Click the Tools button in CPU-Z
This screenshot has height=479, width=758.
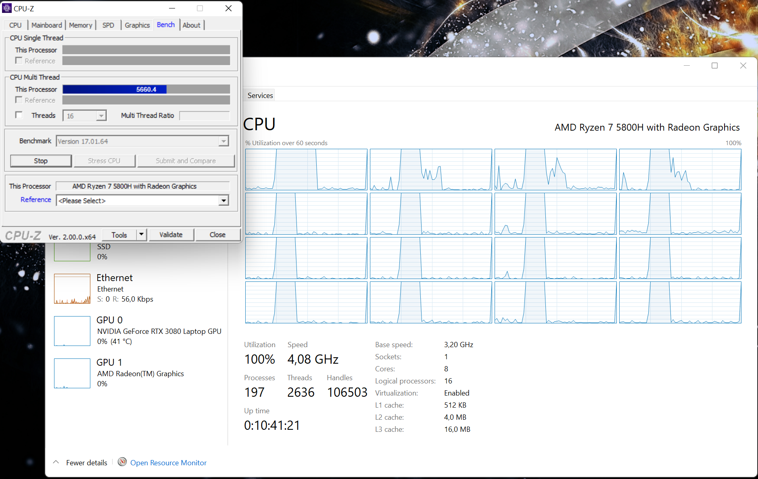(119, 235)
